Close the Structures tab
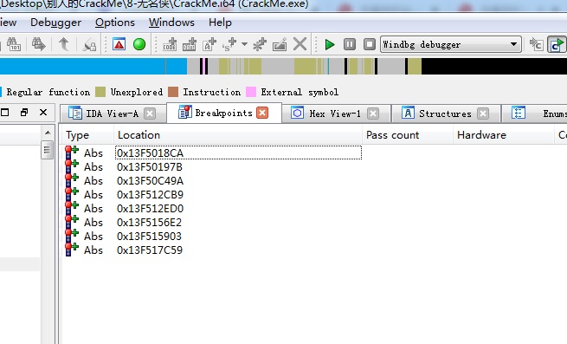The height and width of the screenshot is (344, 567). click(483, 114)
